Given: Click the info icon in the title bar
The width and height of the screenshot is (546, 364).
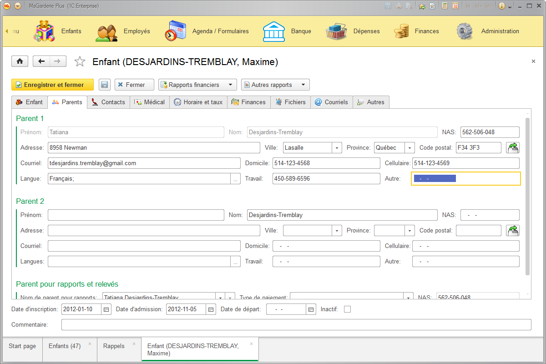Looking at the screenshot, I should coord(502,5).
